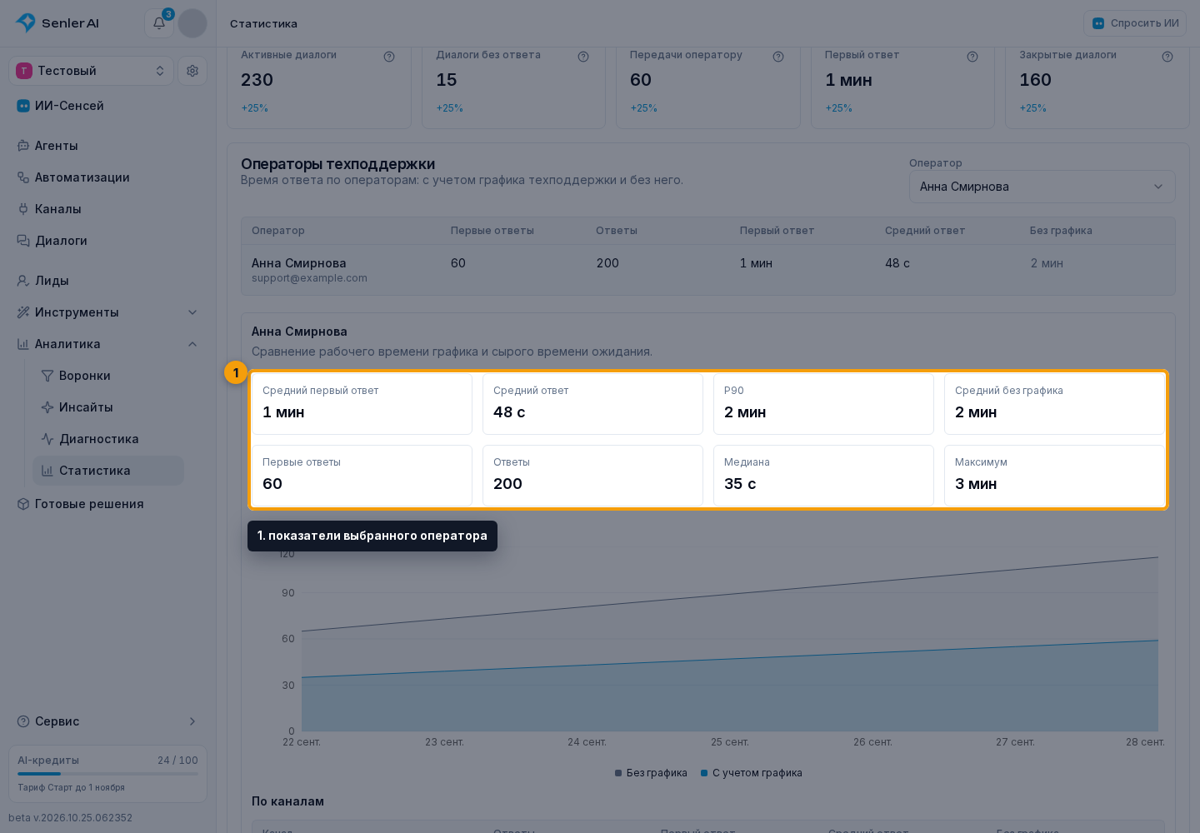
Task: Open ИИ-Сенсей in sidebar
Action: pyautogui.click(x=107, y=106)
